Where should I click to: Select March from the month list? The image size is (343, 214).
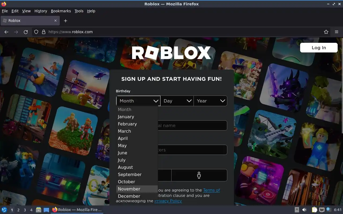tap(137, 131)
